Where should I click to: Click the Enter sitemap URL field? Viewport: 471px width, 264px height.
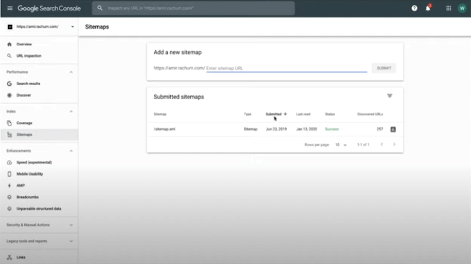click(287, 68)
